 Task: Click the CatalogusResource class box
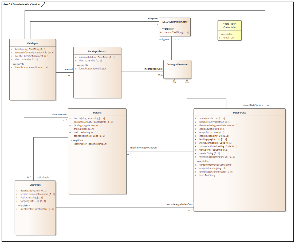coord(177,69)
